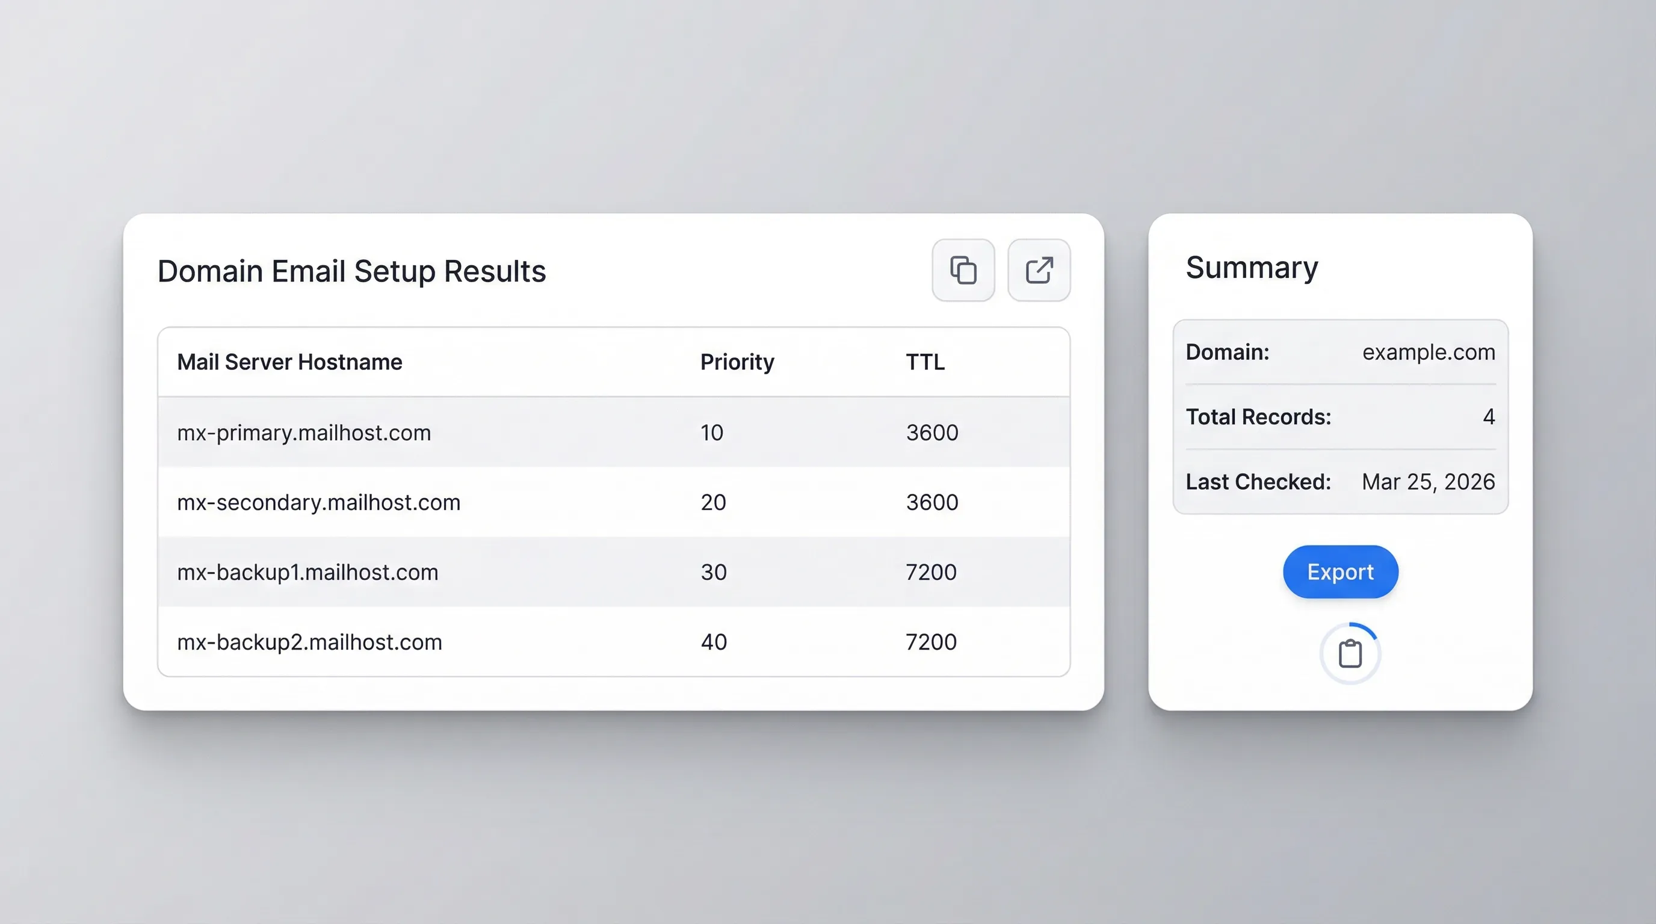Click the Mail Server Hostname column header

pos(289,362)
